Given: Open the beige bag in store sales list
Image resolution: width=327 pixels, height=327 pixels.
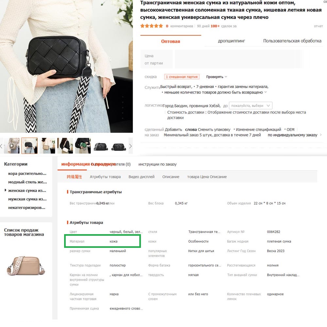Looking at the screenshot, I should [x=26, y=266].
